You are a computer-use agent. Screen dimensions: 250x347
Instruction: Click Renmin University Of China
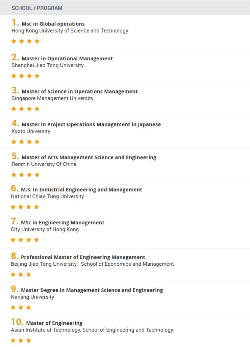[x=44, y=164]
